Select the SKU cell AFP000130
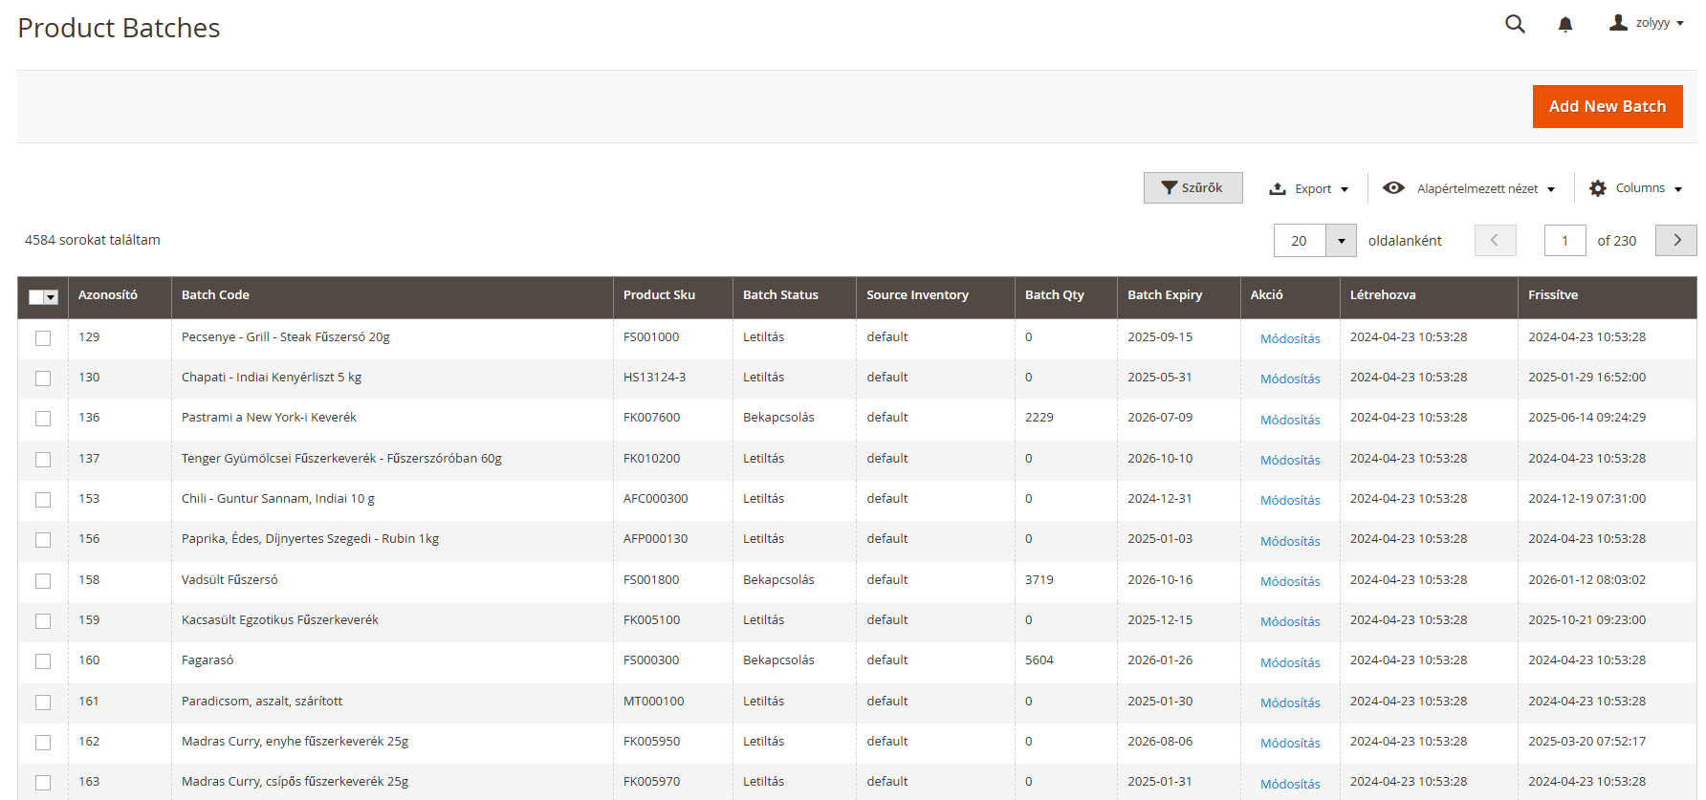 (655, 538)
